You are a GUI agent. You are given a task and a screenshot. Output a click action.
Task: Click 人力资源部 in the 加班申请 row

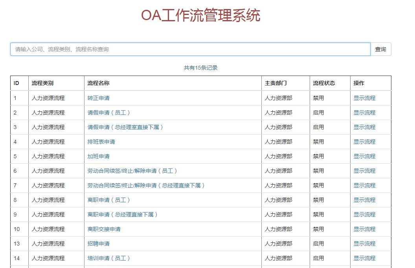pyautogui.click(x=278, y=156)
